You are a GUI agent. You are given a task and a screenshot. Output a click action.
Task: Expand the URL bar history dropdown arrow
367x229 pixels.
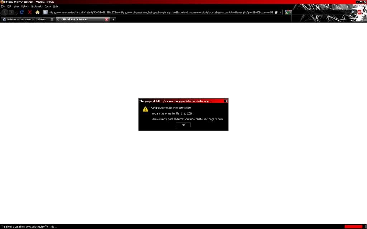pos(281,12)
